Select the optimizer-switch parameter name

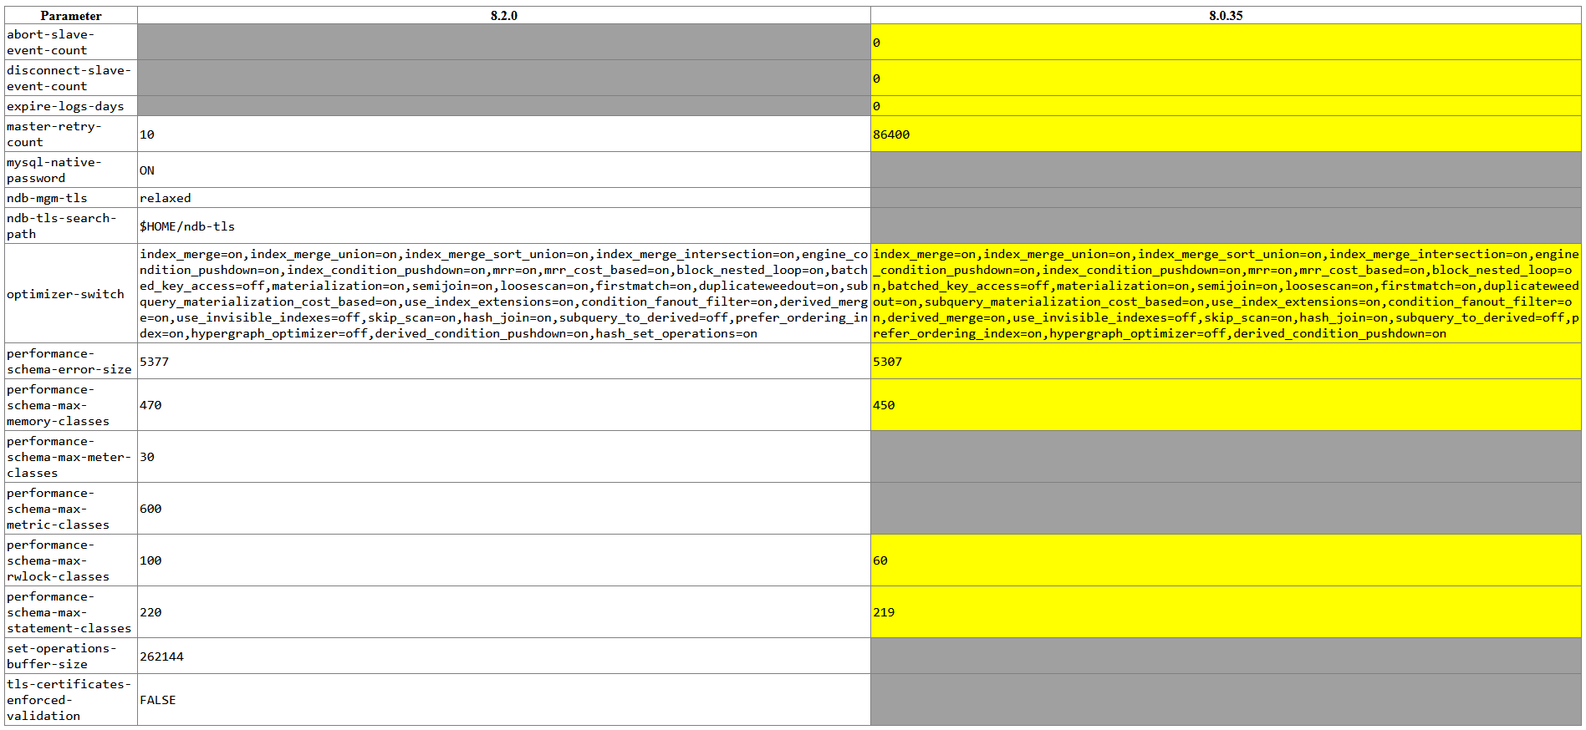tap(65, 294)
